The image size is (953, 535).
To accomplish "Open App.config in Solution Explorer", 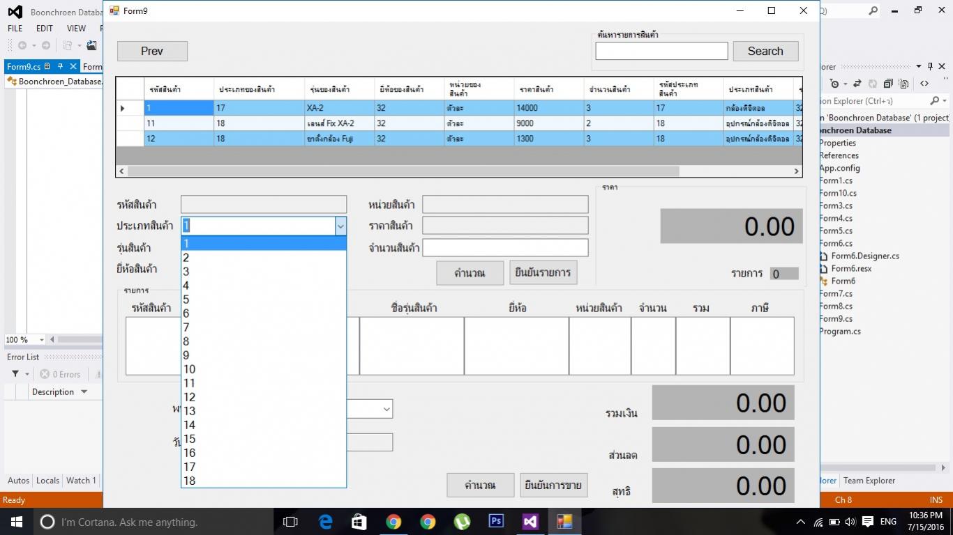I will (x=839, y=168).
